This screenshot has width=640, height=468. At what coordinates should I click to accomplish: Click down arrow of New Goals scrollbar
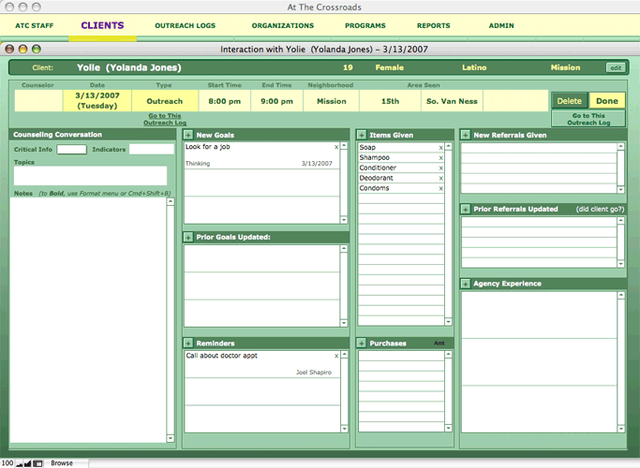click(x=344, y=220)
